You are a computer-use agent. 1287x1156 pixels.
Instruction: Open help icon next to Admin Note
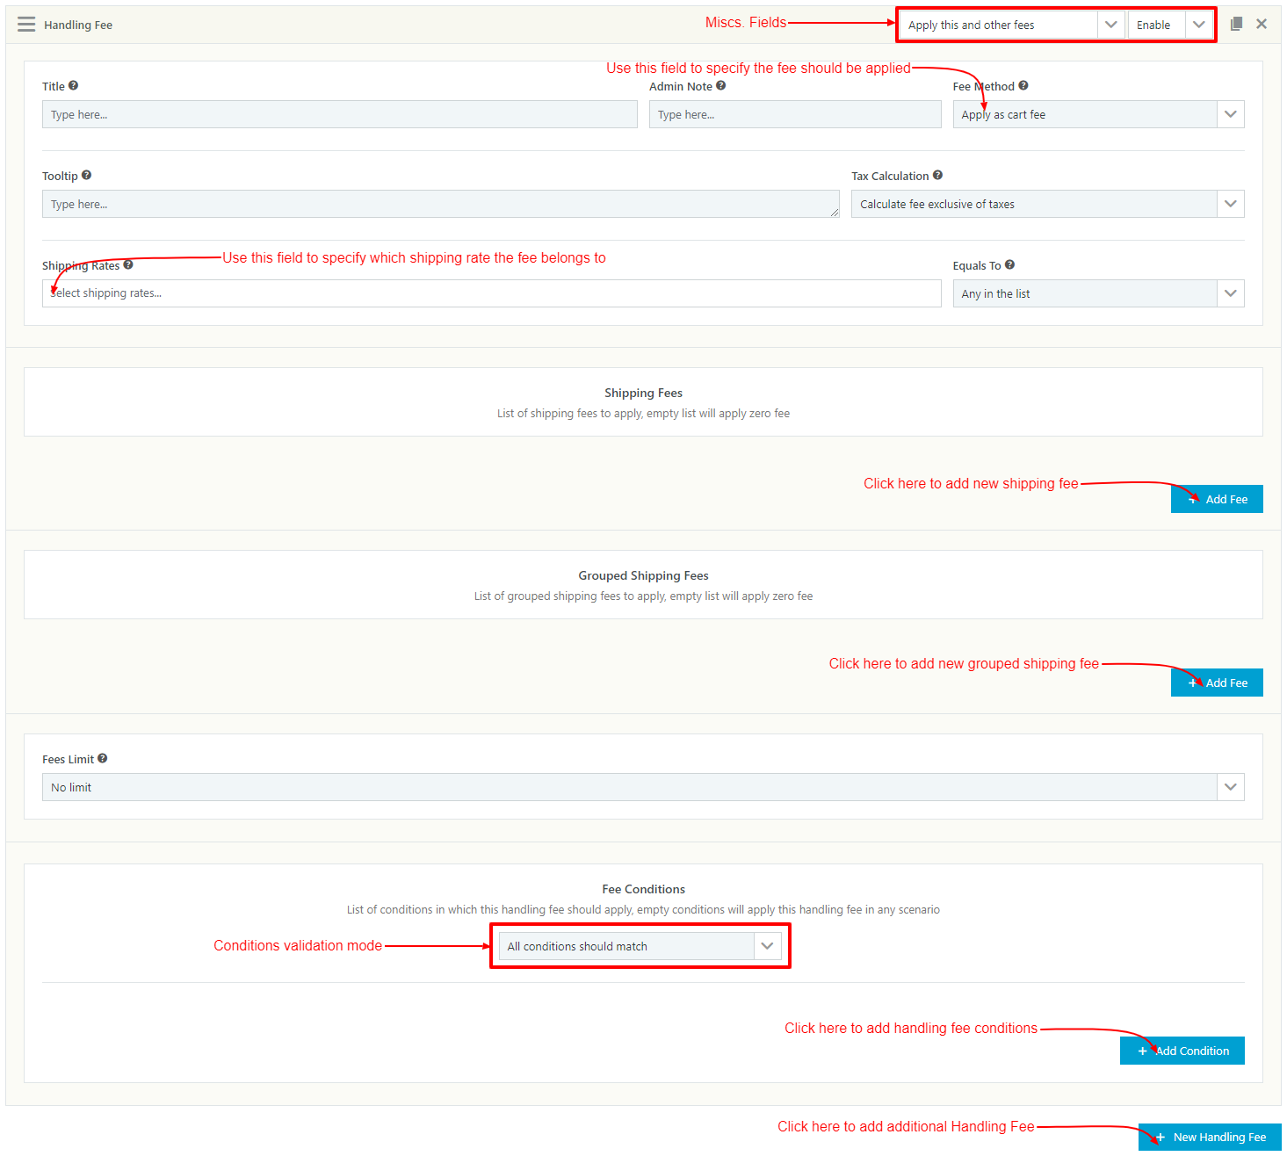(721, 85)
